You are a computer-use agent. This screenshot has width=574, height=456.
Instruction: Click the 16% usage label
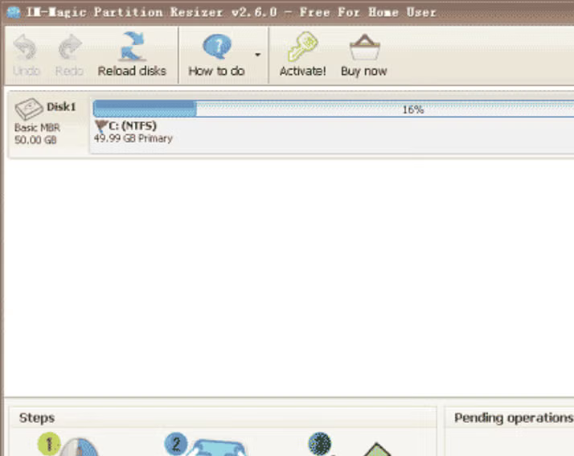click(413, 109)
